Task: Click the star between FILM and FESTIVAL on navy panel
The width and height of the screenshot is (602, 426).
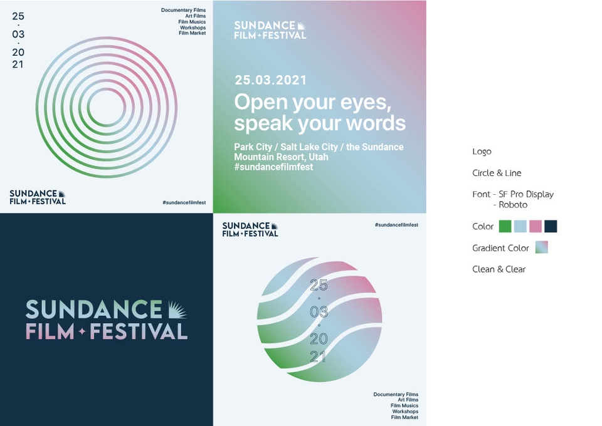Action: [x=82, y=331]
